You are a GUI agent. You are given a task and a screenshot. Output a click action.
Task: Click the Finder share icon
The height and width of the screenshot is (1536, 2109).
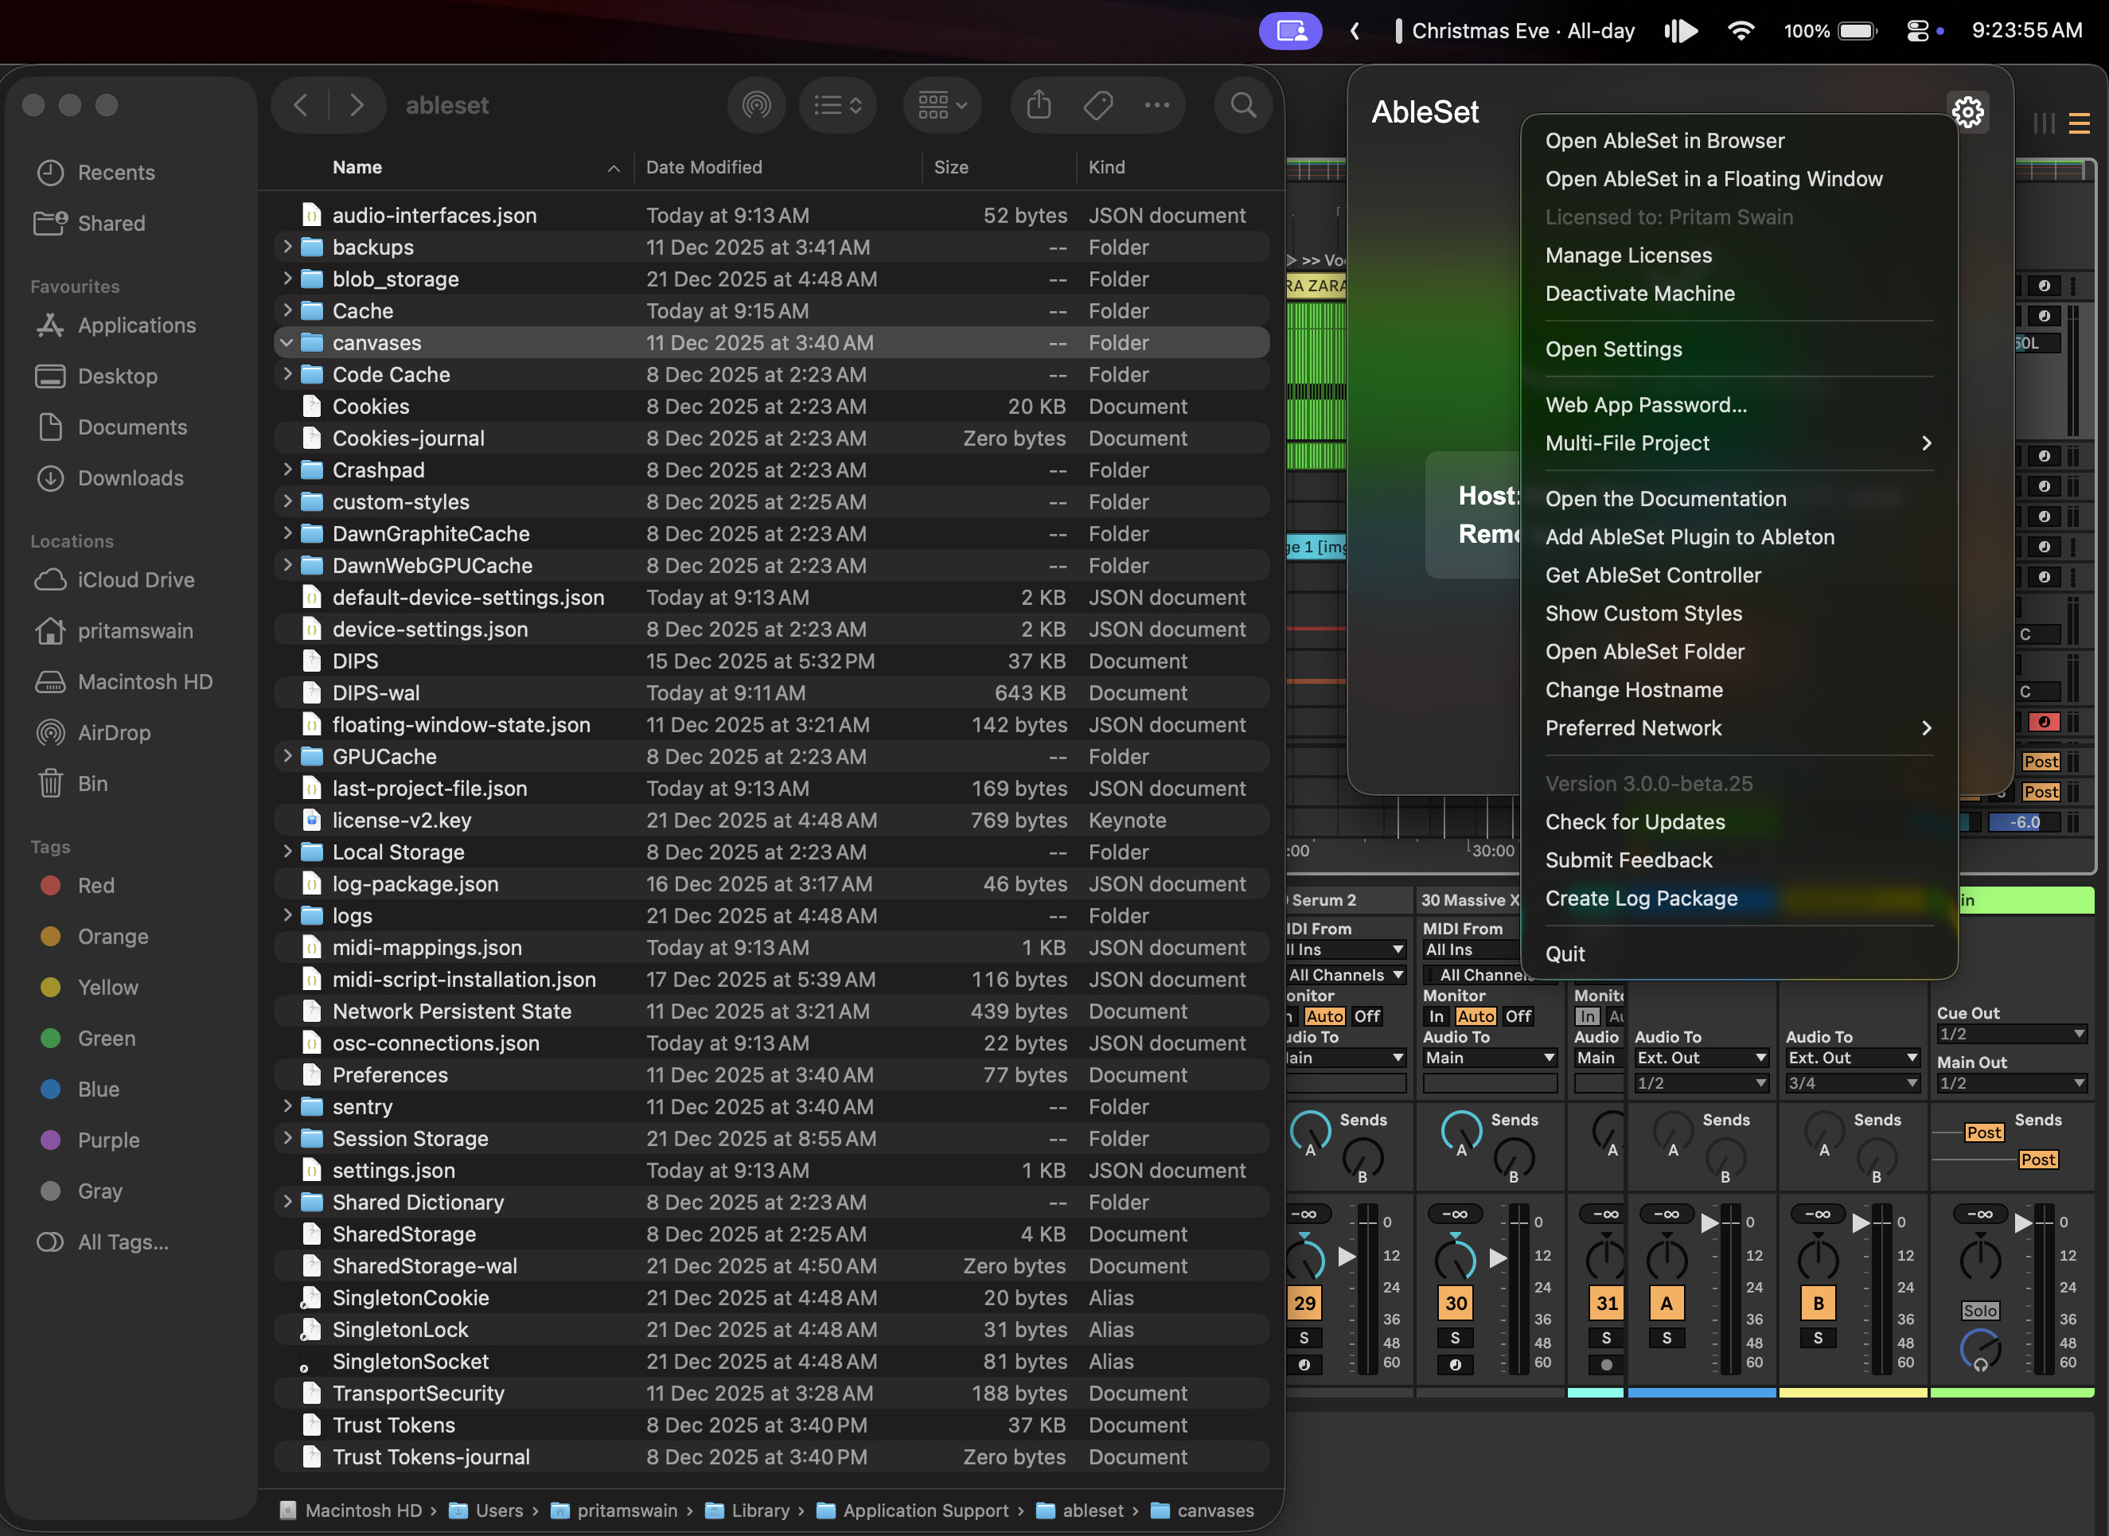tap(1039, 105)
